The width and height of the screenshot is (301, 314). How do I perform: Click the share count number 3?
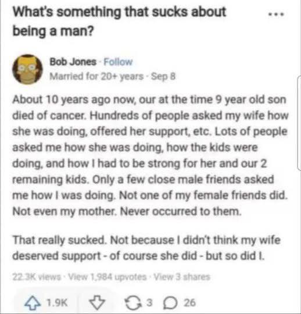[149, 302]
